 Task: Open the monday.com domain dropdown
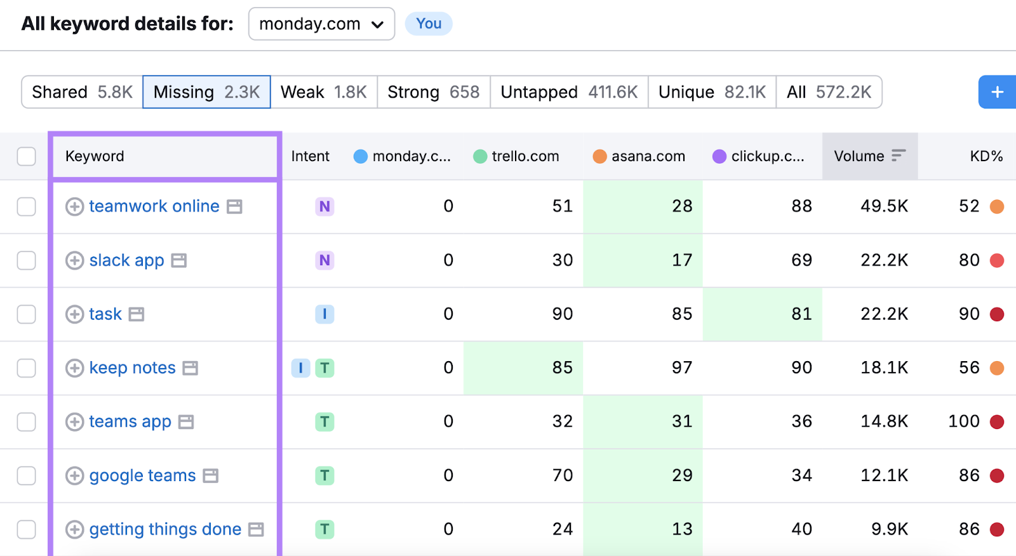point(321,24)
